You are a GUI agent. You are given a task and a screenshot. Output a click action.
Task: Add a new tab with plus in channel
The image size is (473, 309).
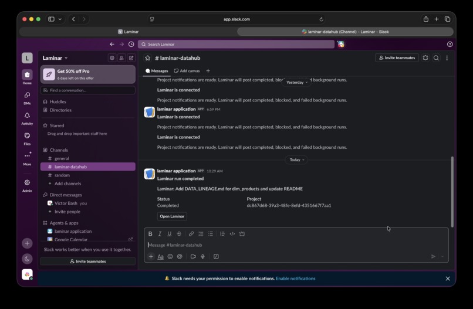pyautogui.click(x=208, y=71)
